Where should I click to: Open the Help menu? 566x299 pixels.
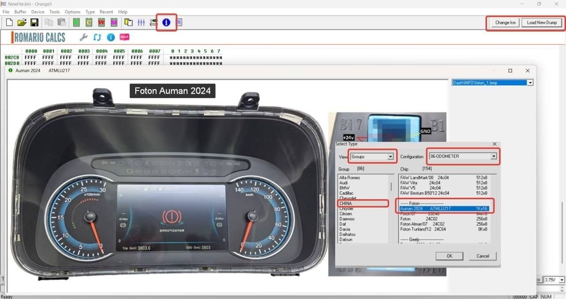coord(123,12)
